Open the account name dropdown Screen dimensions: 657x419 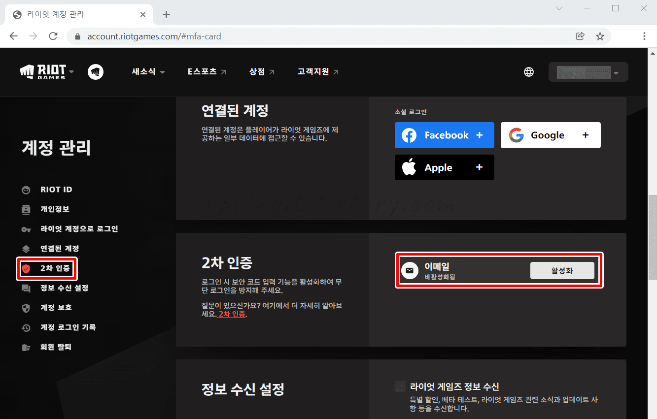click(588, 72)
